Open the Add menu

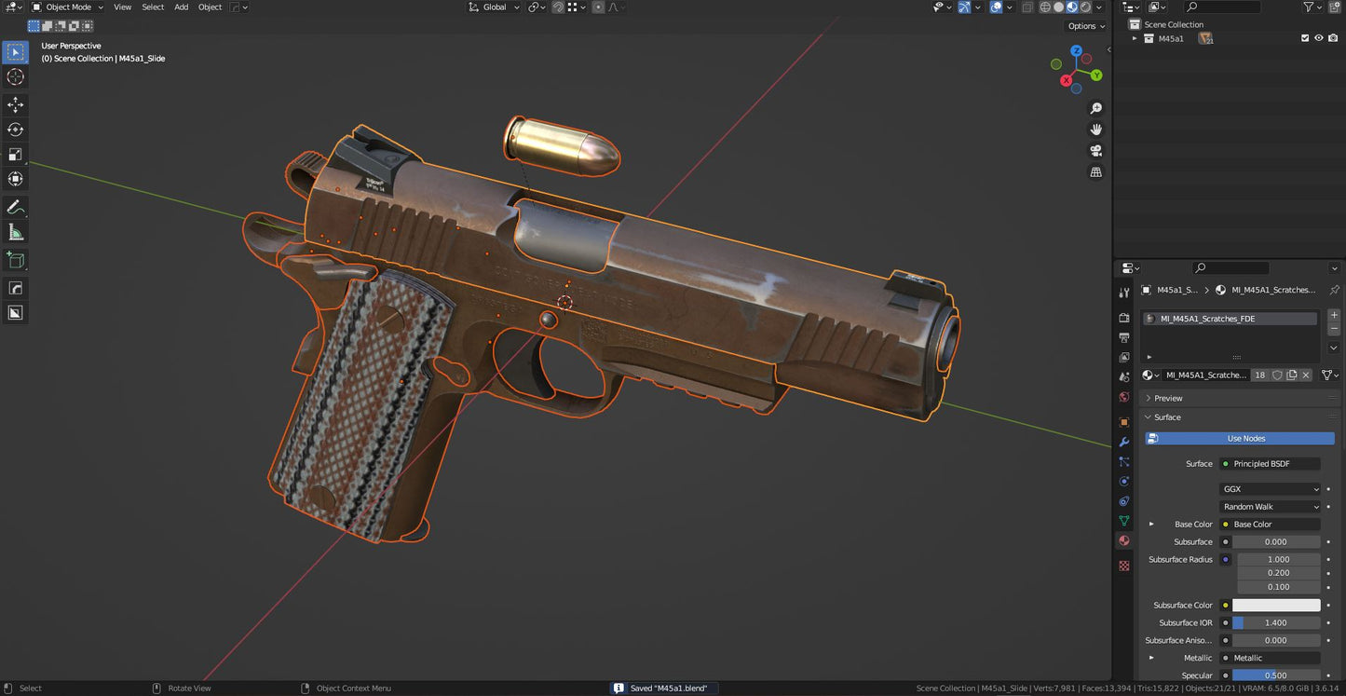(x=181, y=7)
